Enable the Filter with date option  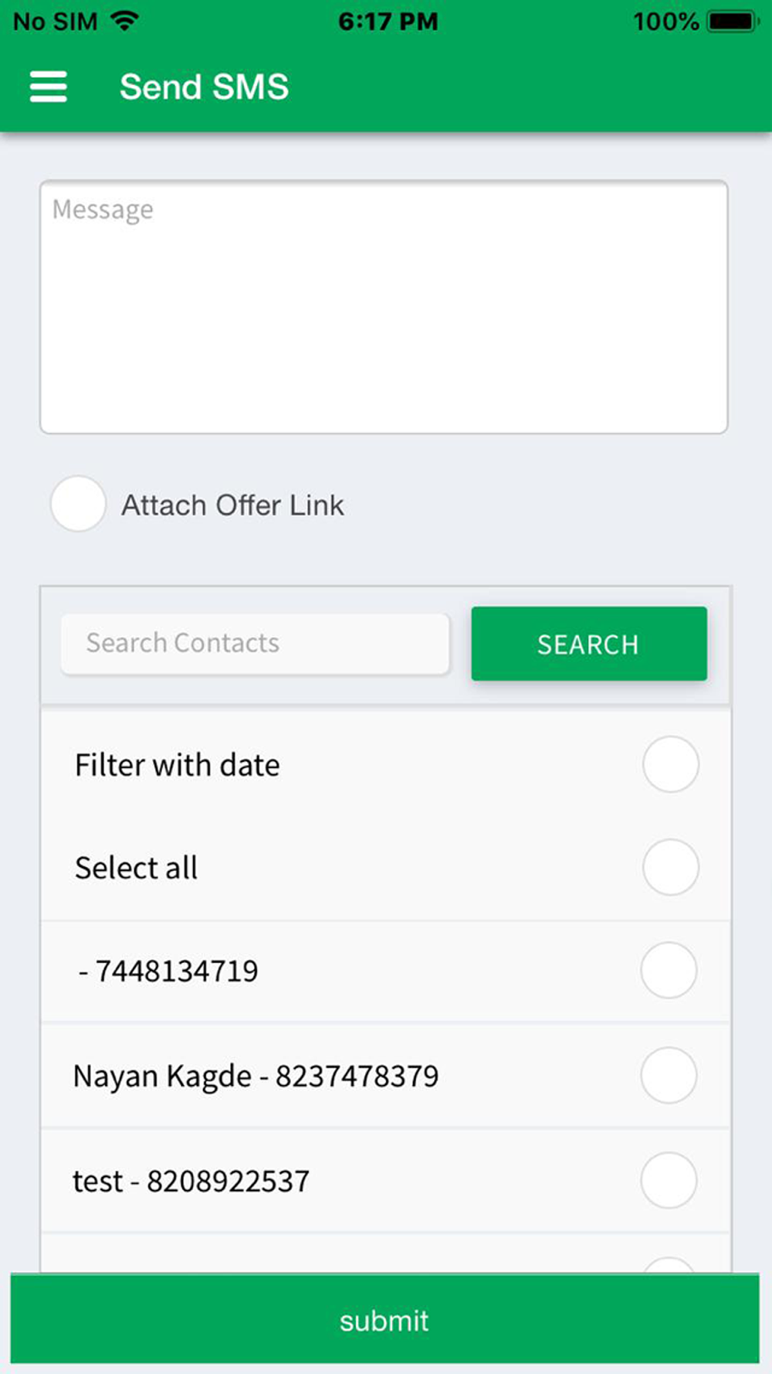click(x=671, y=764)
